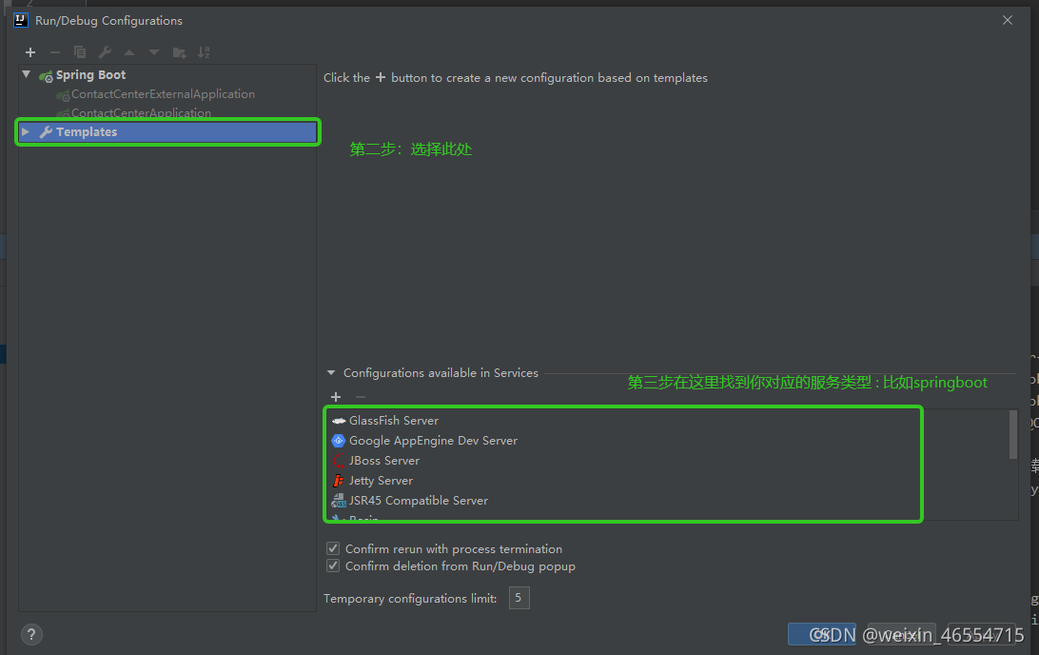
Task: Select the ContactCenterExternalApplication configuration
Action: coord(163,94)
